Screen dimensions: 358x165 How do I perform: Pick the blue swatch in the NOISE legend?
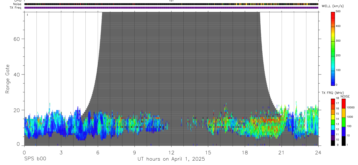[x=343, y=131]
